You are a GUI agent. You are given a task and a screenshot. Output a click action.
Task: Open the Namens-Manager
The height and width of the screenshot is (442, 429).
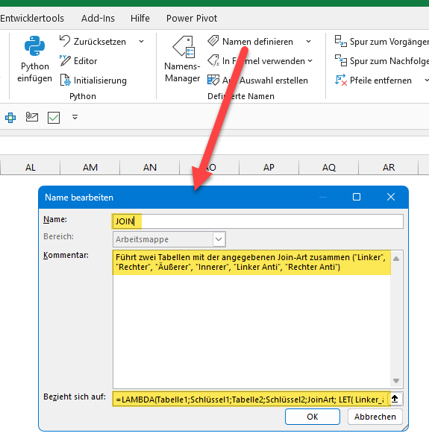(x=183, y=59)
